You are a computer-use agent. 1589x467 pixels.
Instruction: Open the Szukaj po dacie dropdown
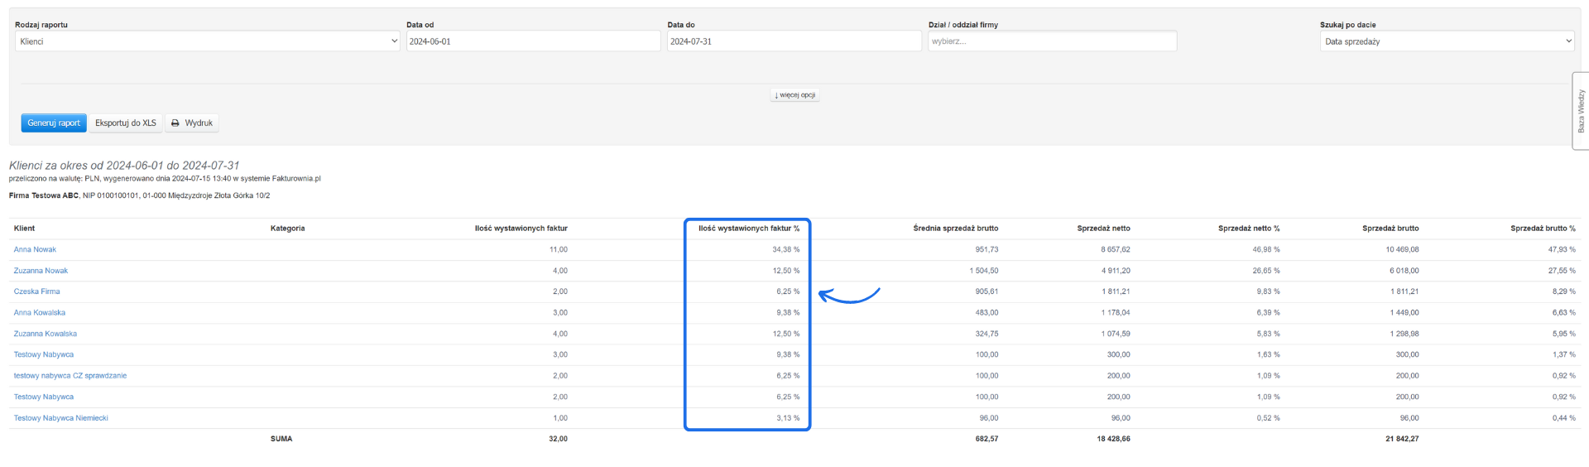point(1447,41)
